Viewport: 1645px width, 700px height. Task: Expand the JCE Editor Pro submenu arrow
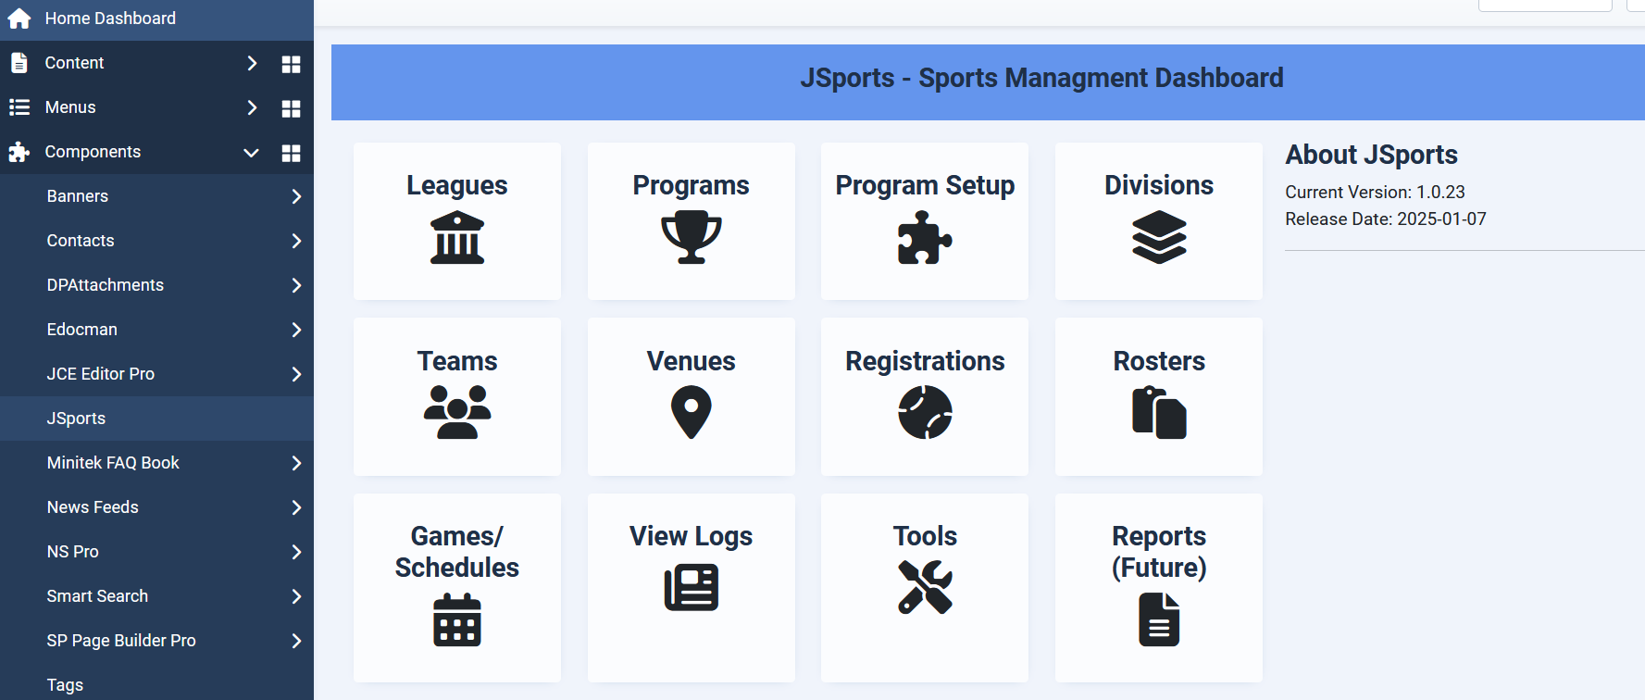pos(296,374)
